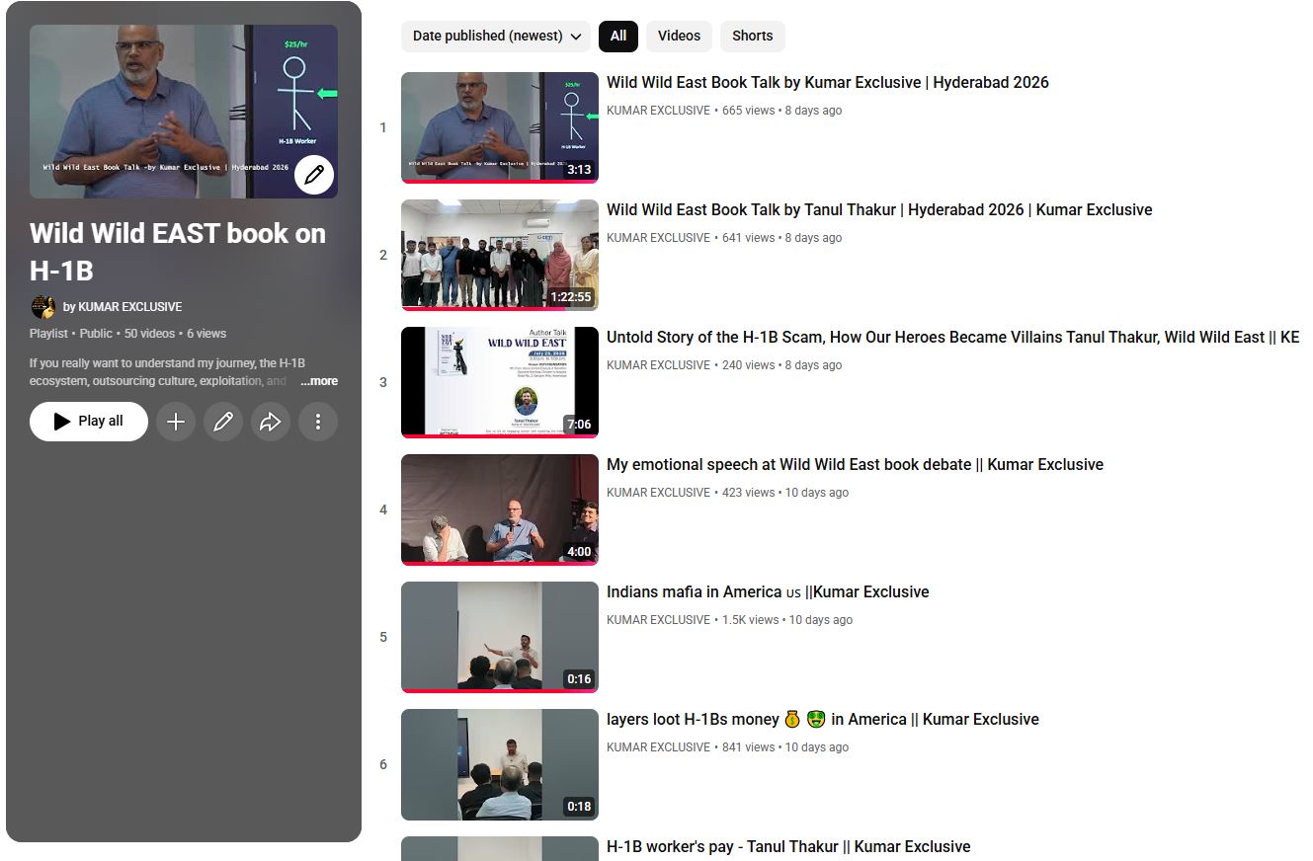1313x861 pixels.
Task: Click the '665 views • 8 days ago' text
Action: [x=782, y=111]
